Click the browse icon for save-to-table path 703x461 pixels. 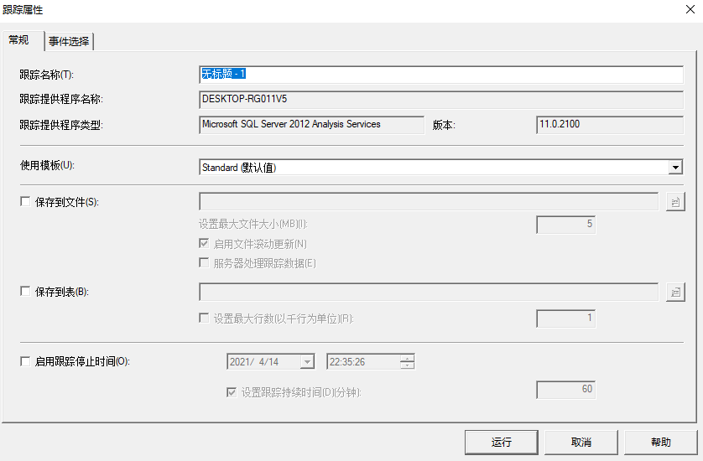pyautogui.click(x=675, y=293)
